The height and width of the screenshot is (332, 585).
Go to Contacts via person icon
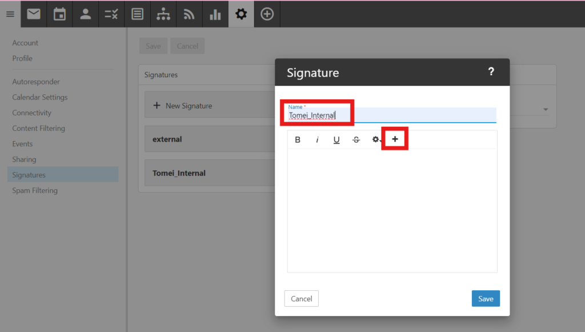[86, 14]
